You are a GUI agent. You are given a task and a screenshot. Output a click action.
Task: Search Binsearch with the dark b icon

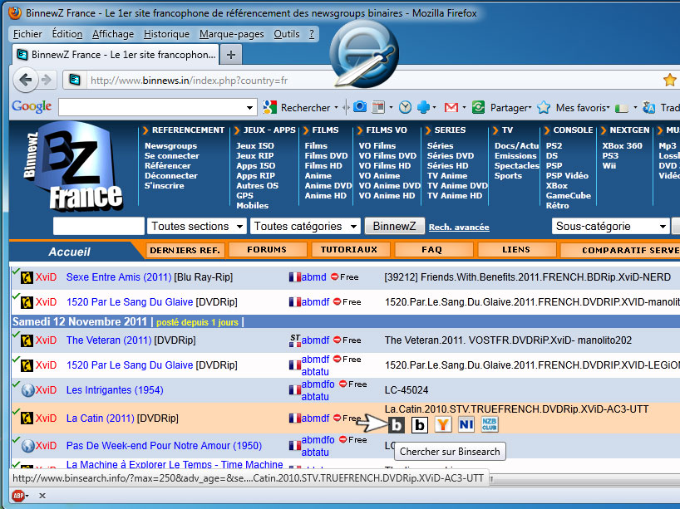click(397, 425)
